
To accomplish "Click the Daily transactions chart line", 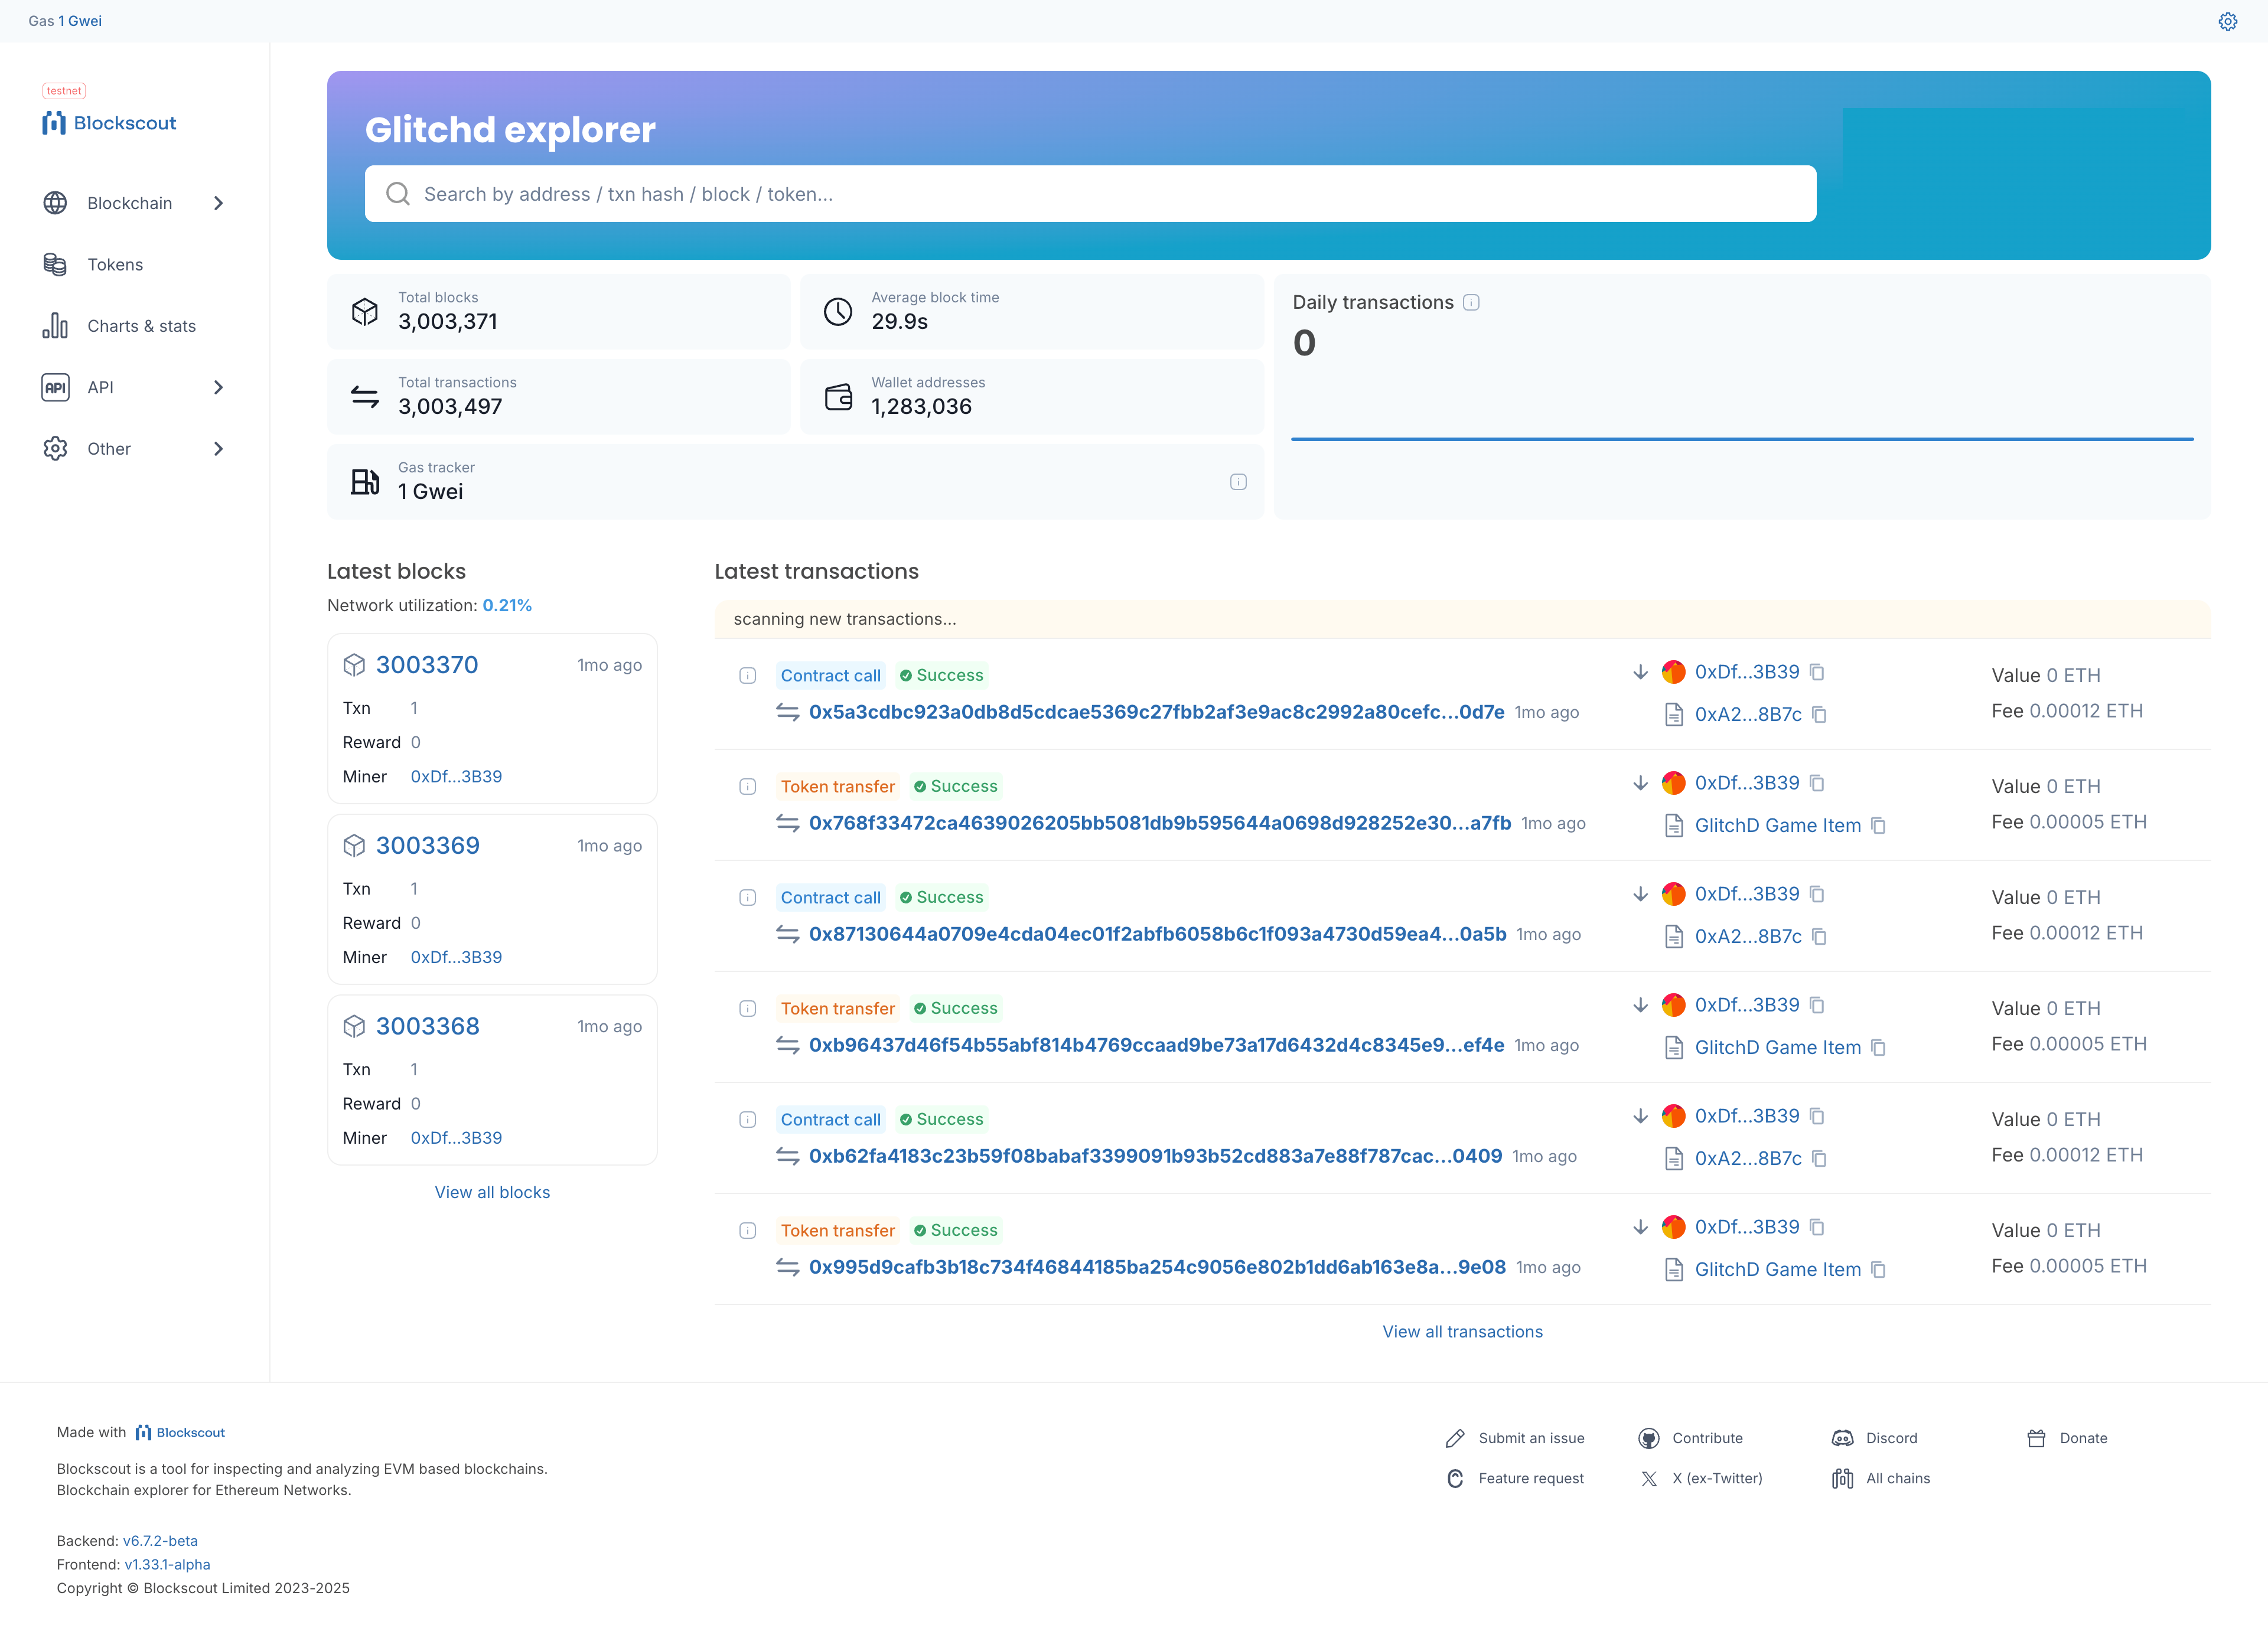I will click(x=1741, y=438).
